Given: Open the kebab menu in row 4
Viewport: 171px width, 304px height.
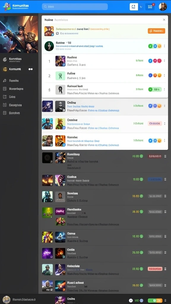Looking at the screenshot, I should pos(164,89).
